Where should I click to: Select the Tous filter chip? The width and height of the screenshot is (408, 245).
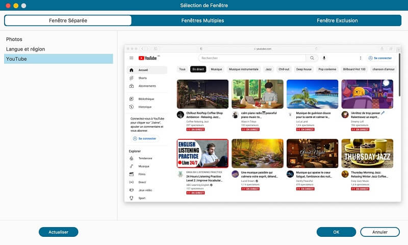(183, 69)
